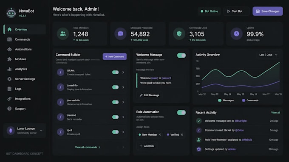The height and width of the screenshot is (162, 289).
Task: Go to Automations in the sidebar
Action: 25,49
